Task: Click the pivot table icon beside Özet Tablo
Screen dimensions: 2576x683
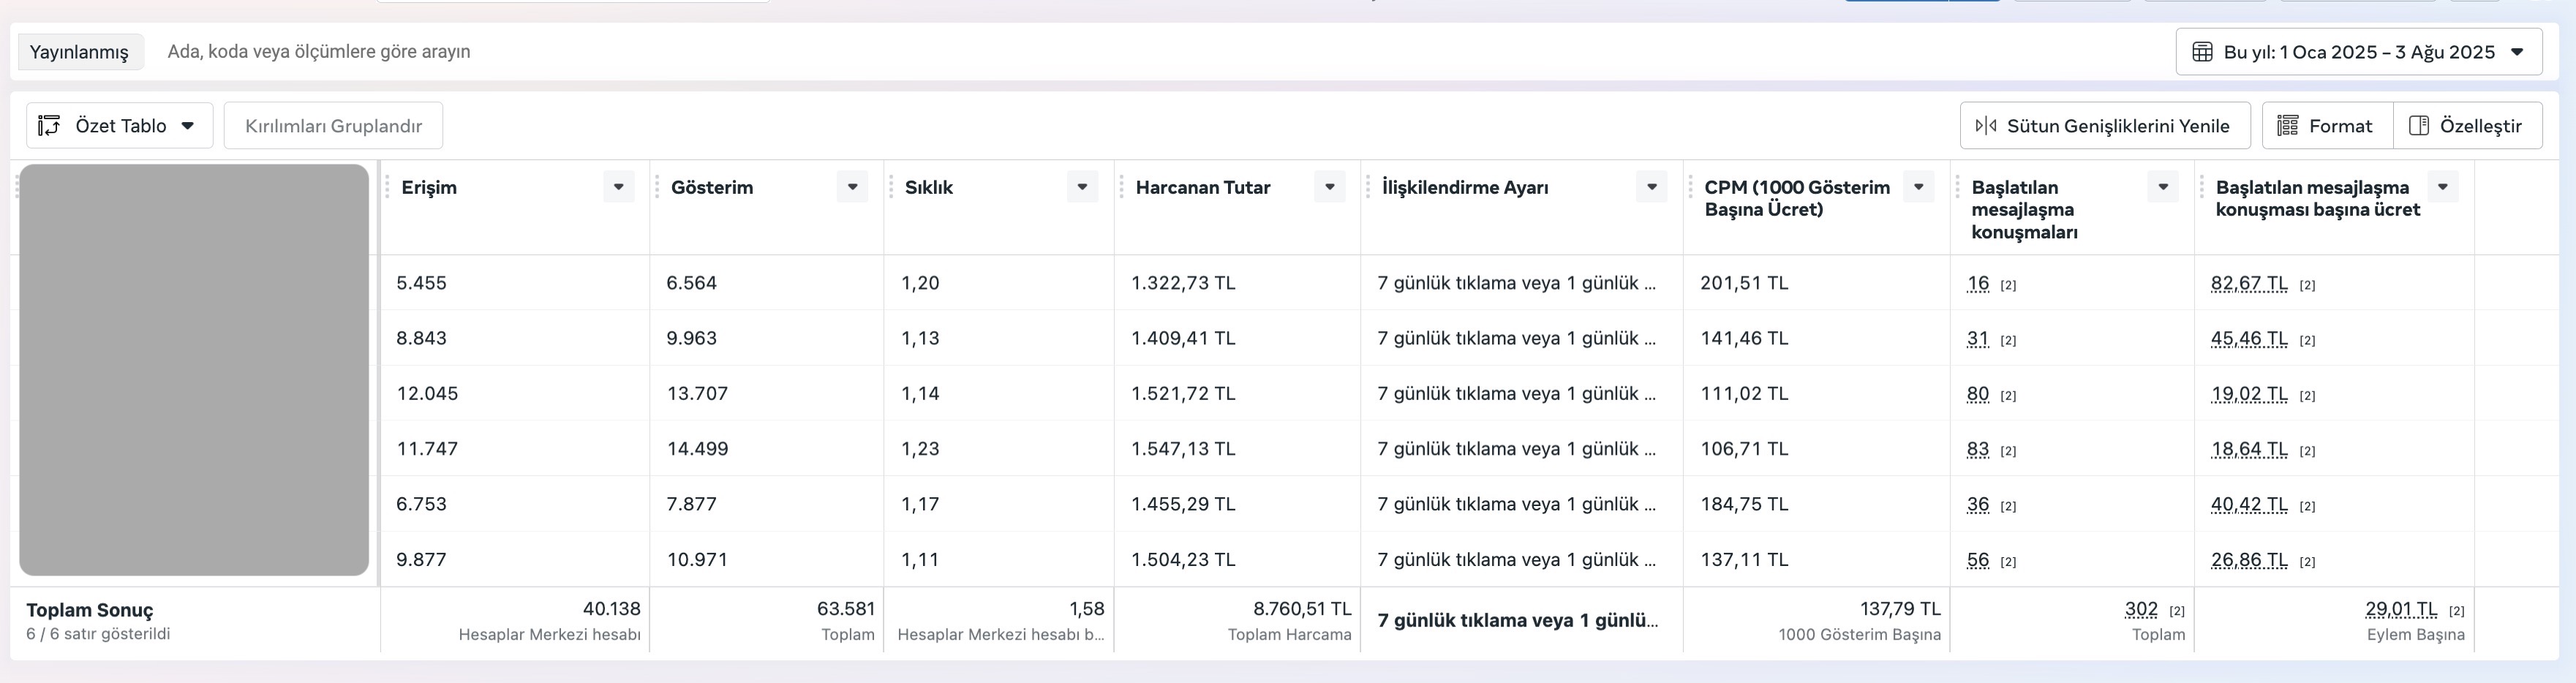Action: [x=49, y=126]
